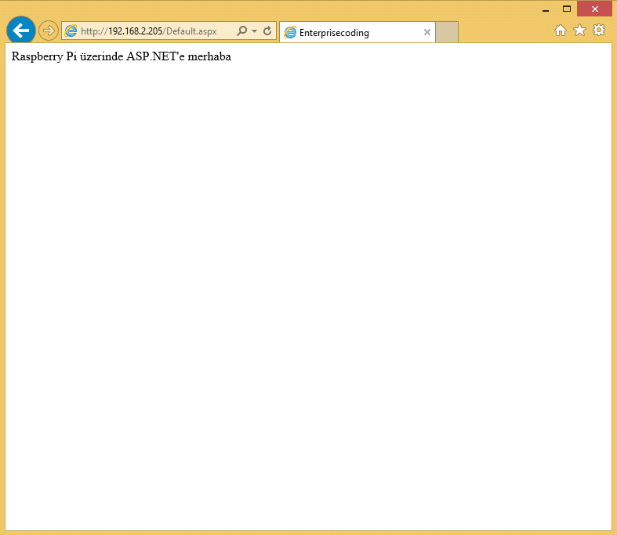617x535 pixels.
Task: Open the address bar autocomplete dropdown arrow
Action: click(254, 31)
